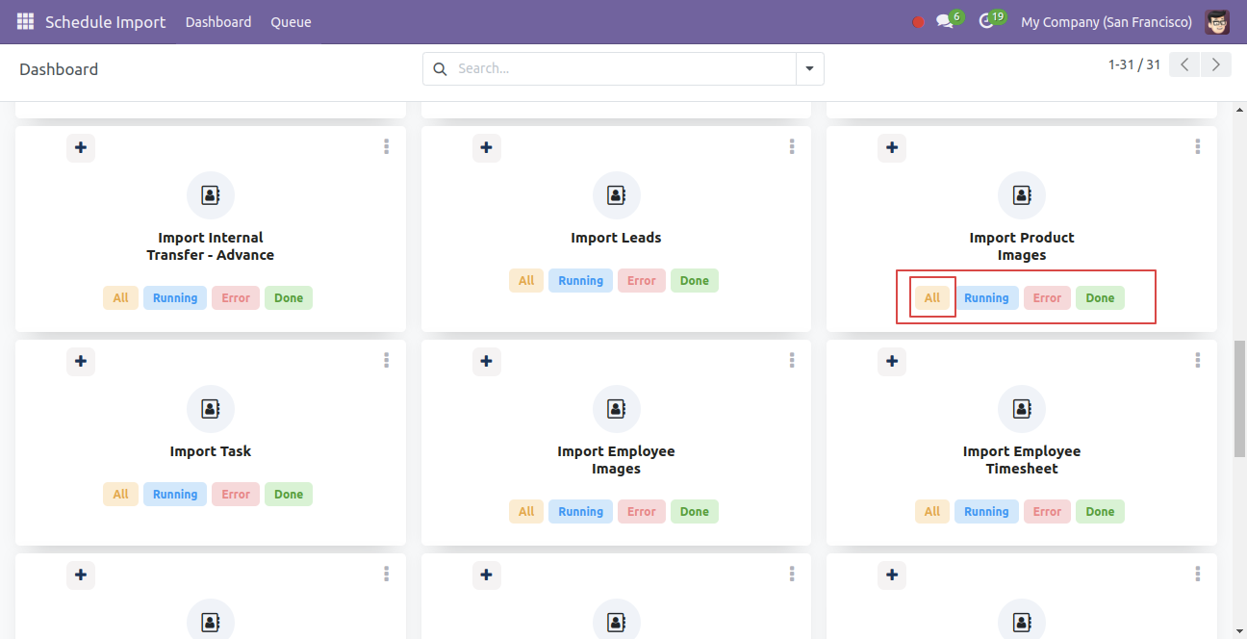The height and width of the screenshot is (639, 1247).
Task: Go to next page of records
Action: (x=1216, y=64)
